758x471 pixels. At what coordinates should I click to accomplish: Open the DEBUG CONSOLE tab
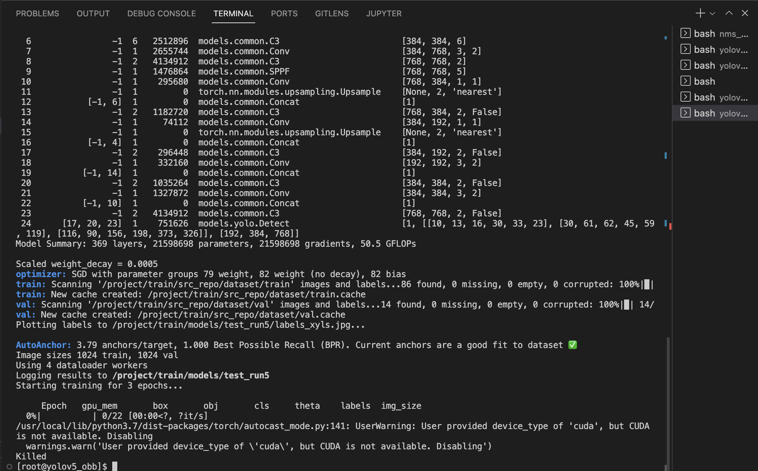point(161,13)
